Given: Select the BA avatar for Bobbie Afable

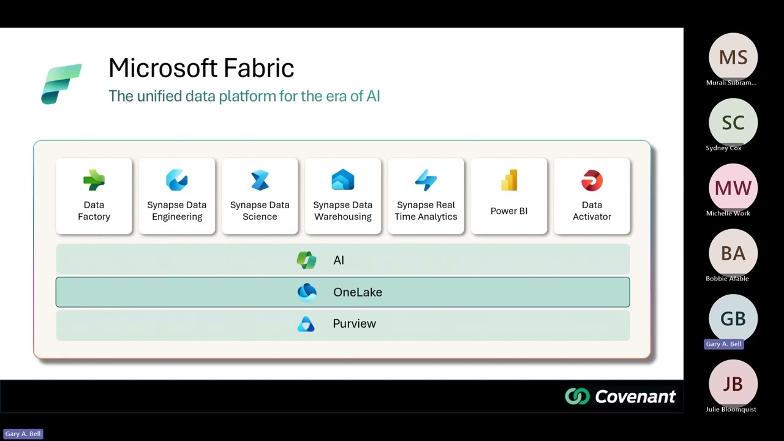Looking at the screenshot, I should (733, 253).
